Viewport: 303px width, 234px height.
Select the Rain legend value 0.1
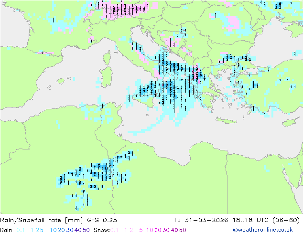tap(21, 230)
